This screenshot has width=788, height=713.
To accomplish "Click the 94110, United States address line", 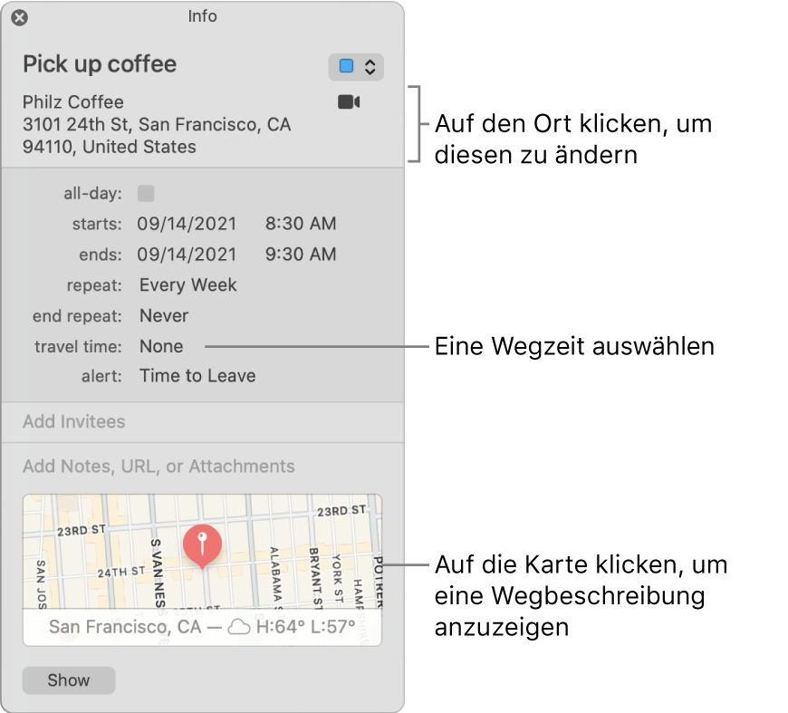I will pyautogui.click(x=110, y=147).
